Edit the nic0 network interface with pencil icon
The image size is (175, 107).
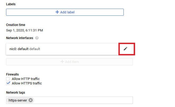[x=125, y=49]
